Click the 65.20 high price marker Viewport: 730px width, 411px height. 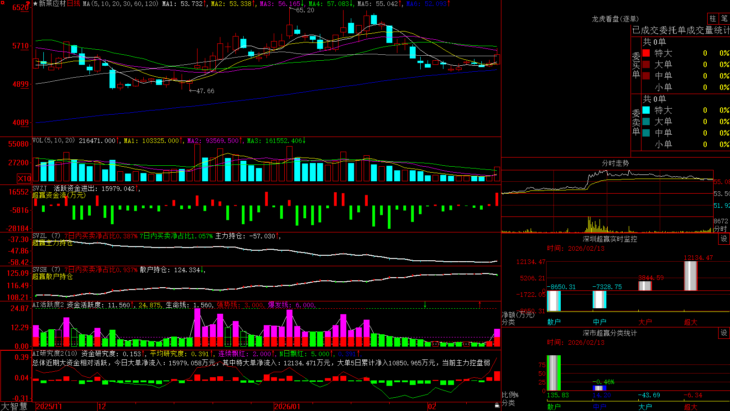pyautogui.click(x=305, y=10)
